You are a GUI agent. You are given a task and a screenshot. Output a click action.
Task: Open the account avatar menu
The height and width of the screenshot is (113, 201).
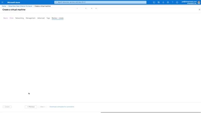pyautogui.click(x=199, y=2)
